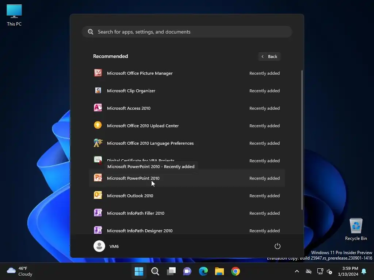Select 'Microsoft Office 2010 Upload Center' text
The width and height of the screenshot is (374, 280).
143,126
